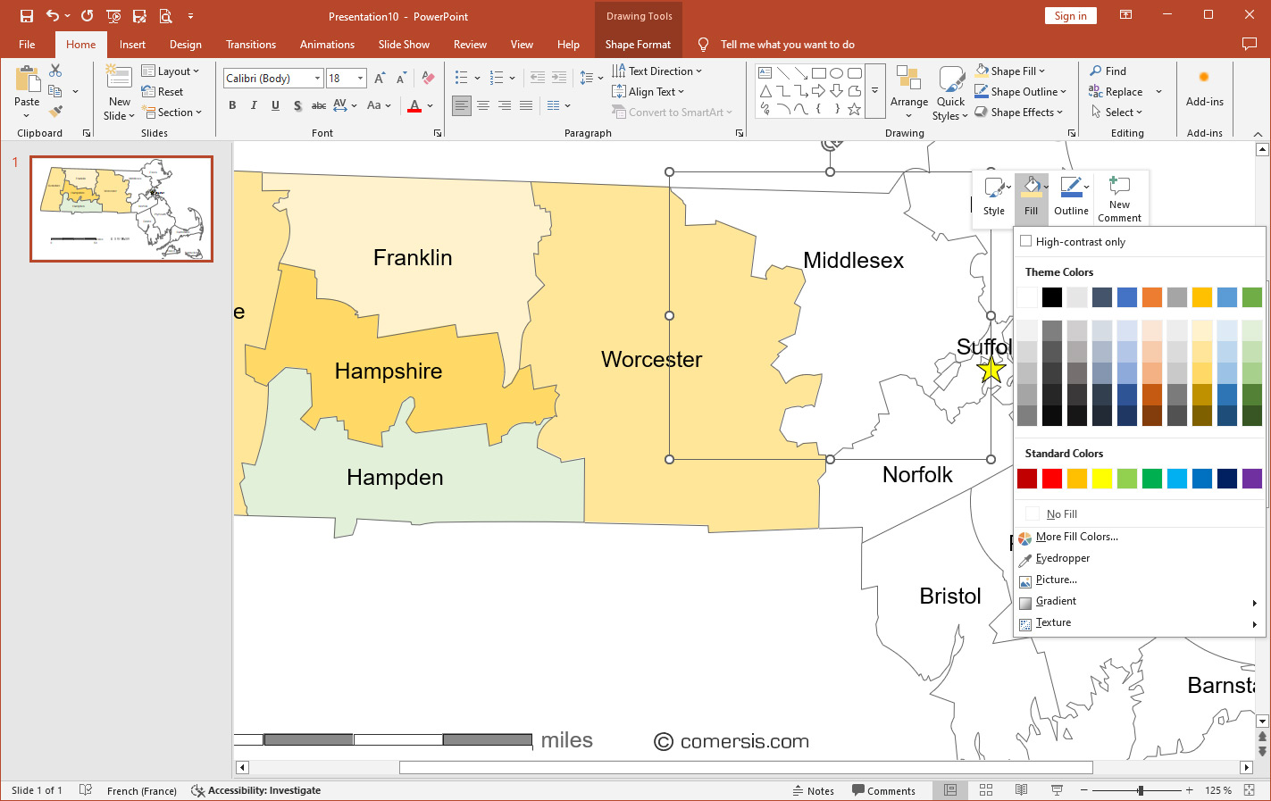
Task: Switch to the Transitions tab
Action: tap(251, 45)
